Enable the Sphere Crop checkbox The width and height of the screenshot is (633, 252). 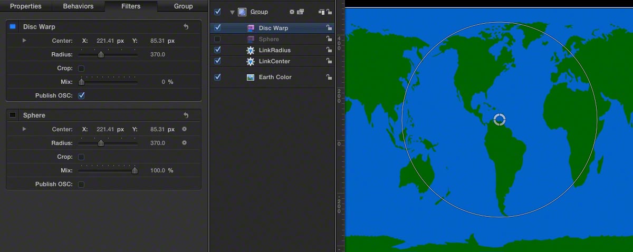(x=81, y=157)
